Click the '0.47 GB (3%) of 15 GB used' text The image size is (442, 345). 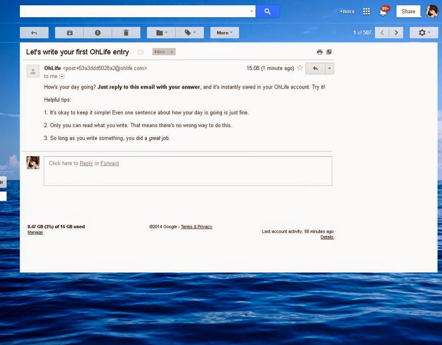[56, 227]
